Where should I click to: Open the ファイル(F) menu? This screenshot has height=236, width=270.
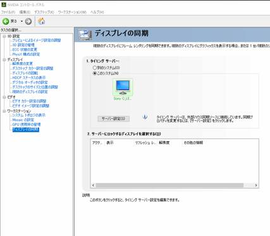pyautogui.click(x=8, y=12)
